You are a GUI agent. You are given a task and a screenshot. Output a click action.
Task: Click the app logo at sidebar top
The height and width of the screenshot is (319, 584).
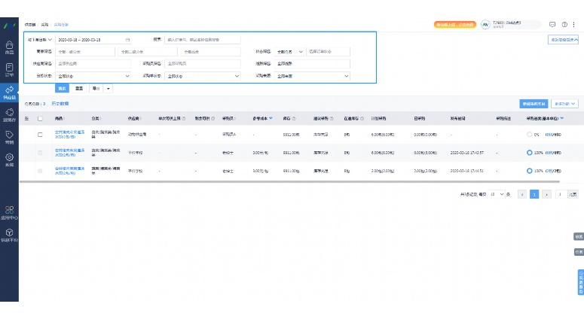(9, 26)
